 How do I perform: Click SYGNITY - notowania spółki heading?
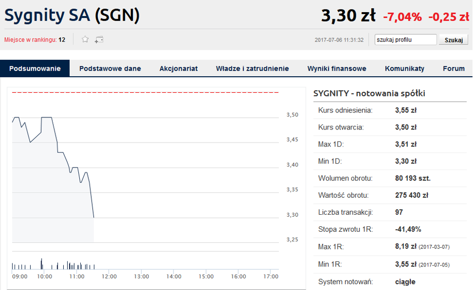pos(369,93)
